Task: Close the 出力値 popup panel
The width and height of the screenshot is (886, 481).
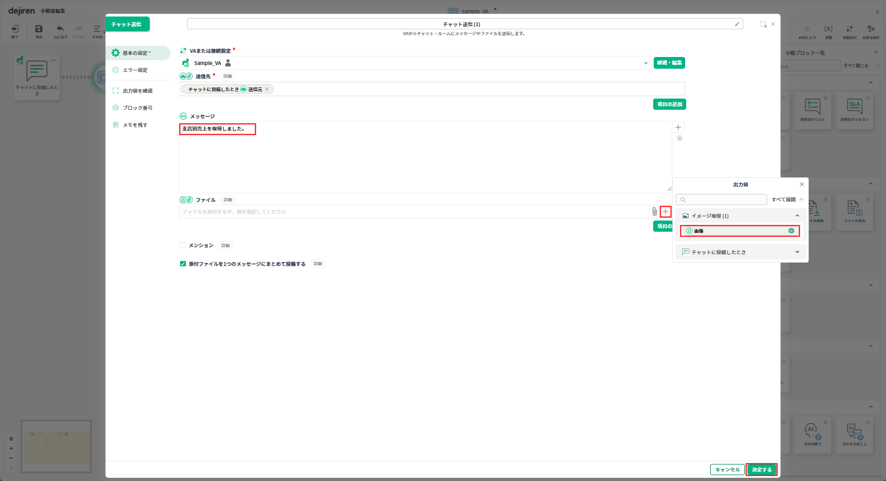Action: pos(801,184)
